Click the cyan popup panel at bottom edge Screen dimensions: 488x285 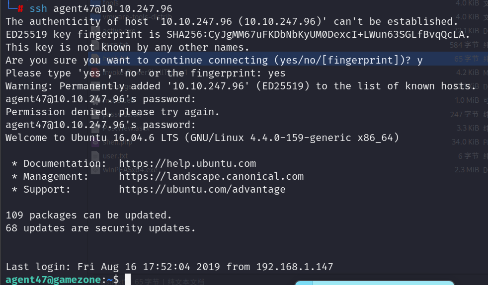click(374, 283)
